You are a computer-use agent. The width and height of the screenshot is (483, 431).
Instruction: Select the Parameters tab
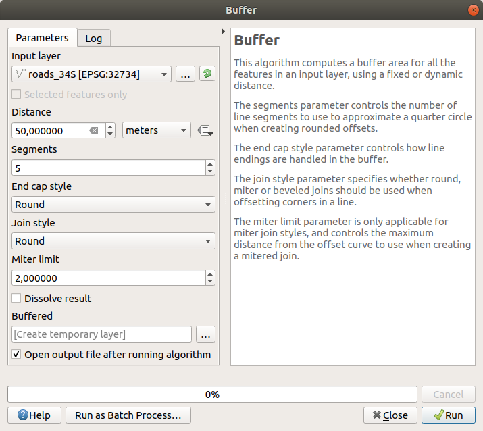(x=42, y=38)
